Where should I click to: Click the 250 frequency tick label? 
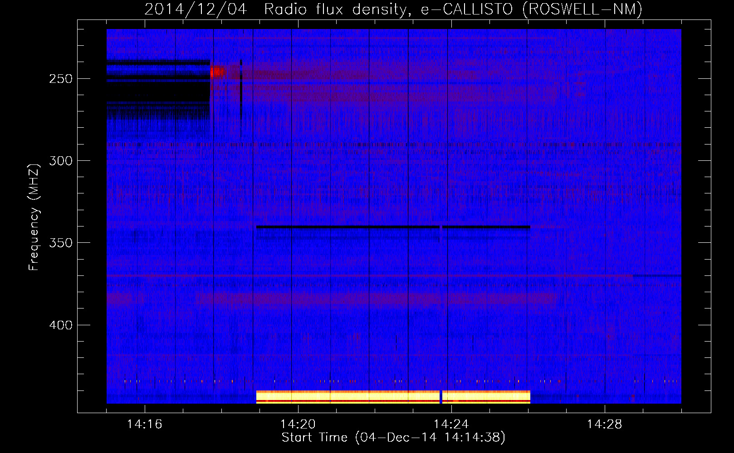tap(60, 79)
